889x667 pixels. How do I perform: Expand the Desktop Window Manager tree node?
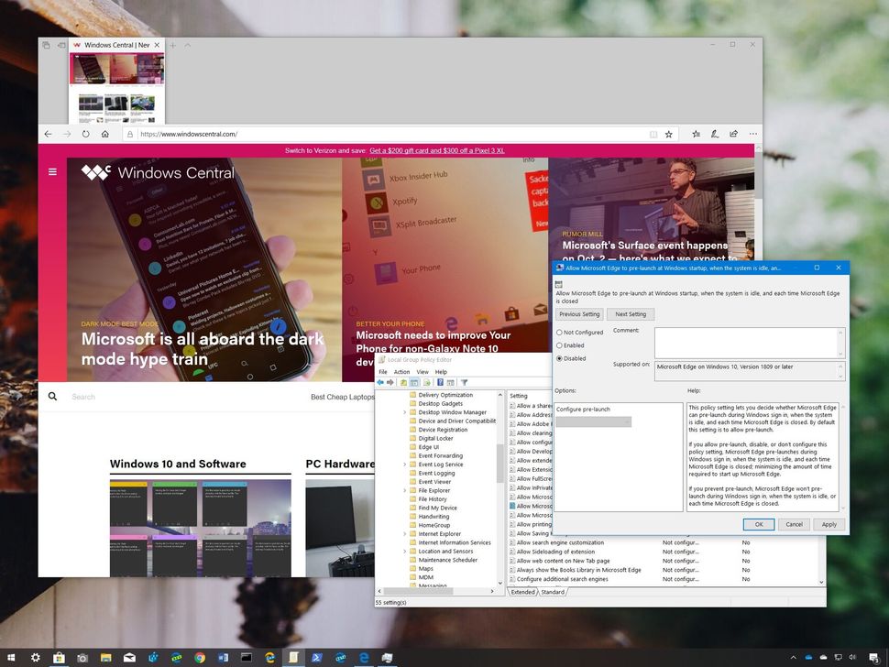(406, 412)
